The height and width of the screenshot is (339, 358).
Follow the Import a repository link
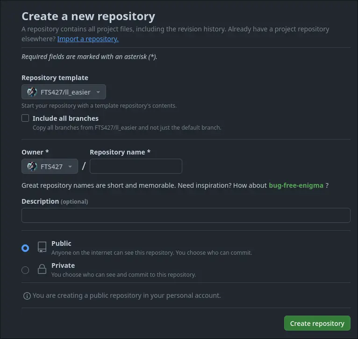(x=88, y=39)
